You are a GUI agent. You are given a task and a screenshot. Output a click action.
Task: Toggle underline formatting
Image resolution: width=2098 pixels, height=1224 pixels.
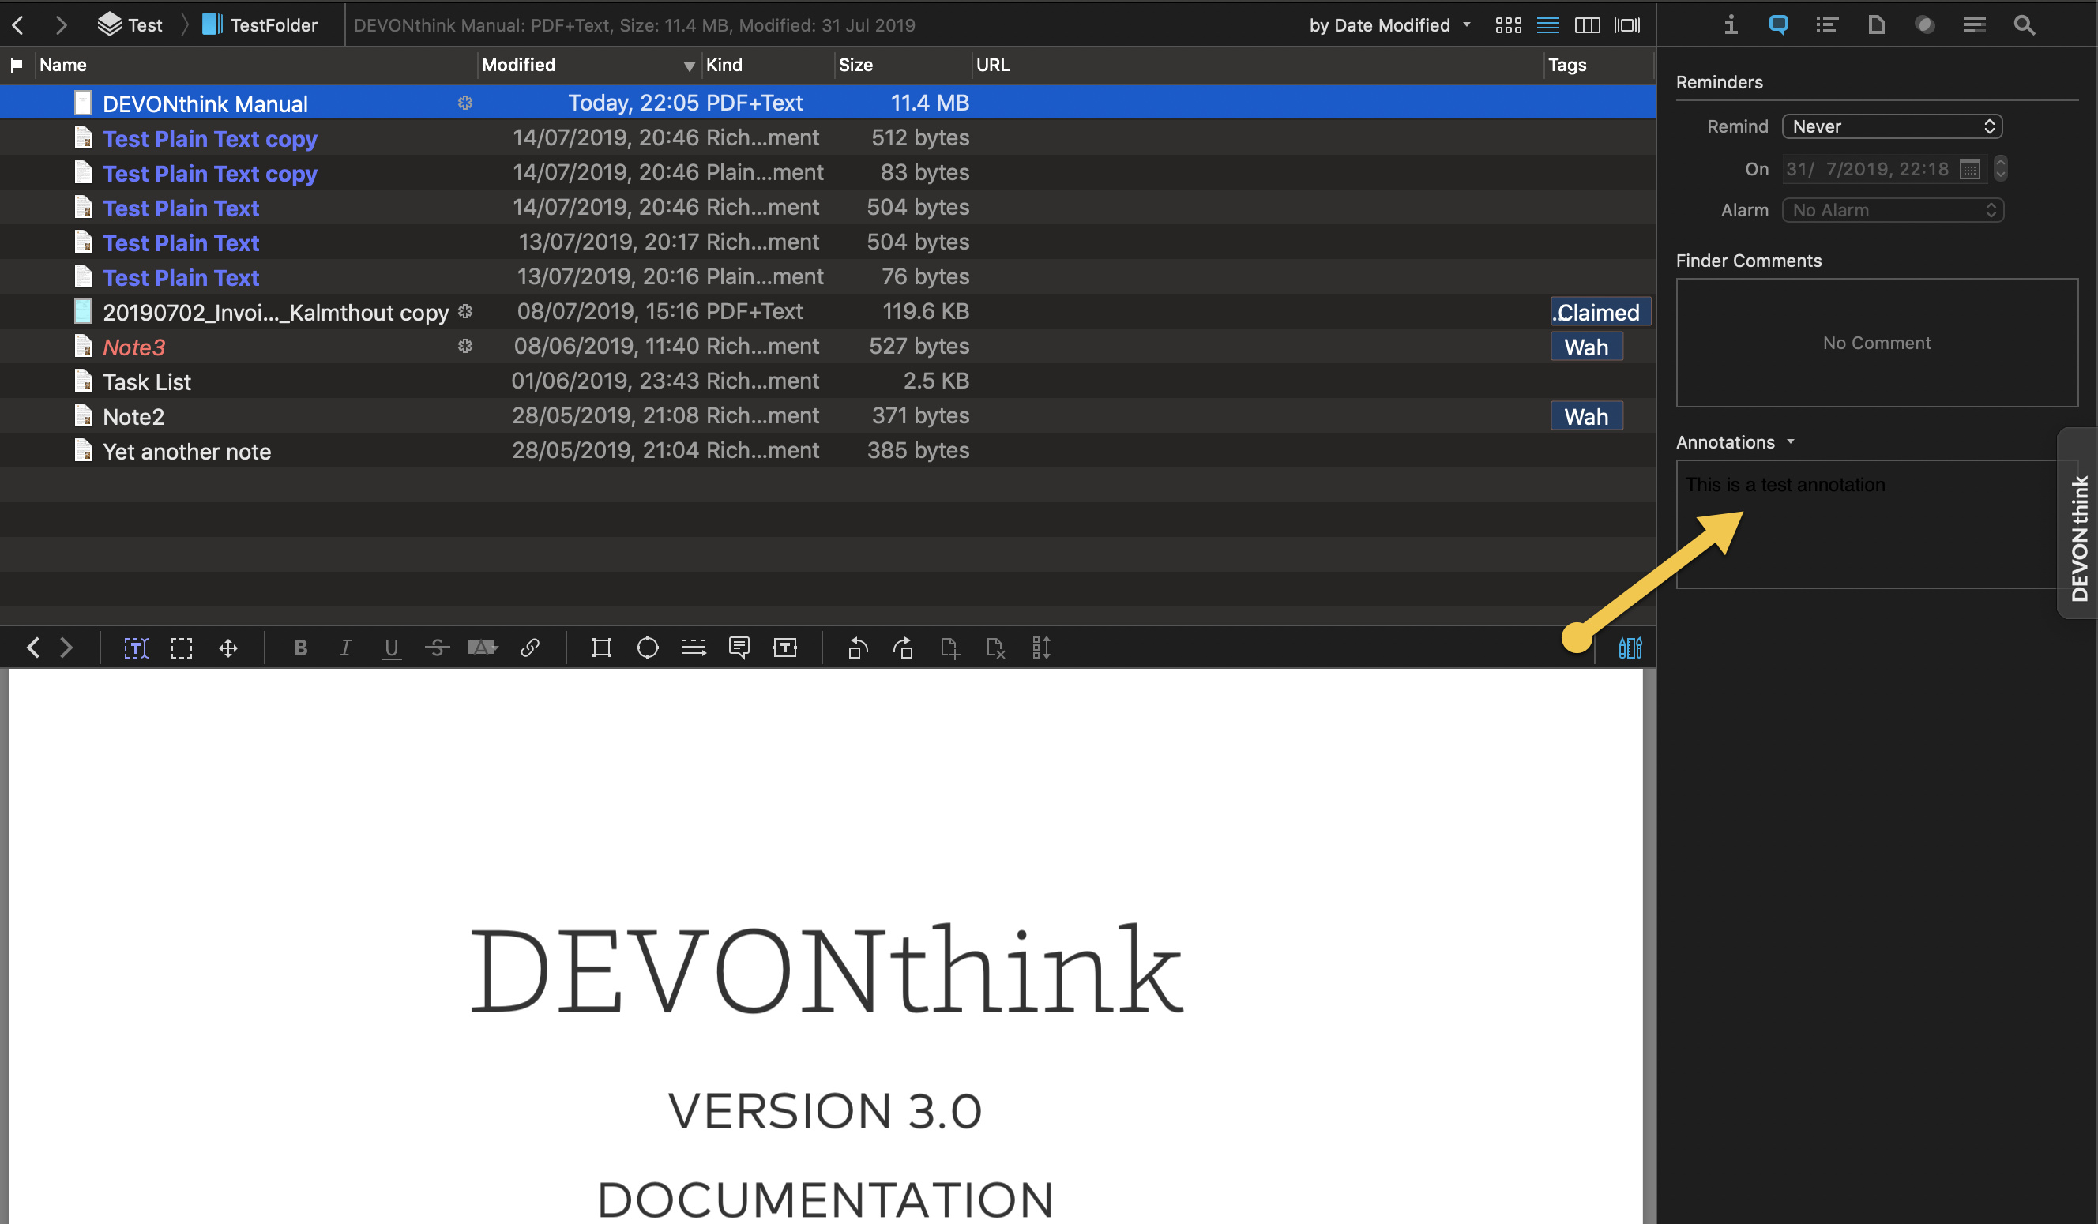tap(391, 648)
